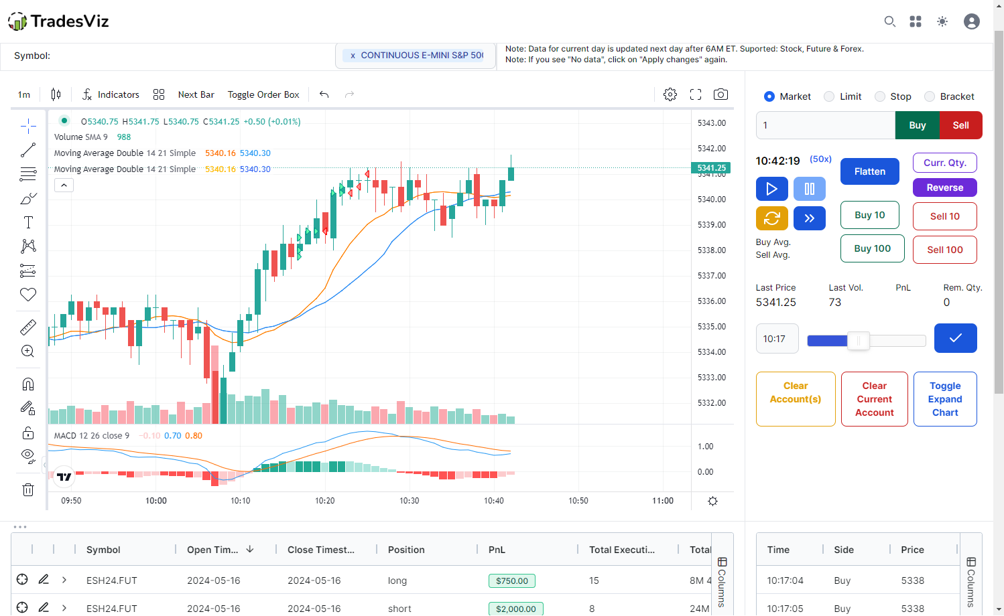This screenshot has height=616, width=1004.
Task: Remove drawings with trash icon
Action: [x=28, y=489]
